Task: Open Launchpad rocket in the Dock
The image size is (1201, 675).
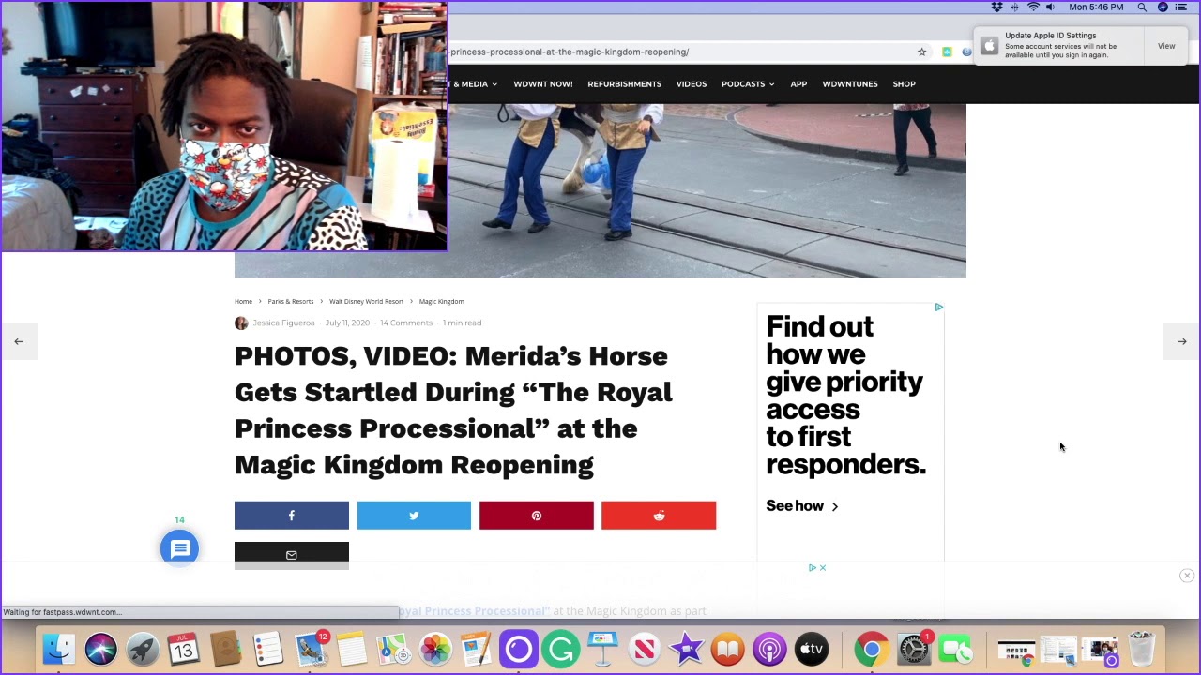Action: coord(143,649)
